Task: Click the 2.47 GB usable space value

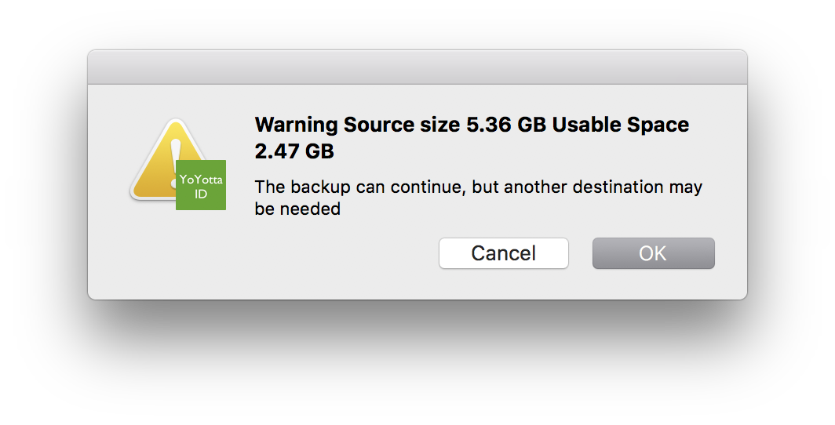Action: click(294, 151)
